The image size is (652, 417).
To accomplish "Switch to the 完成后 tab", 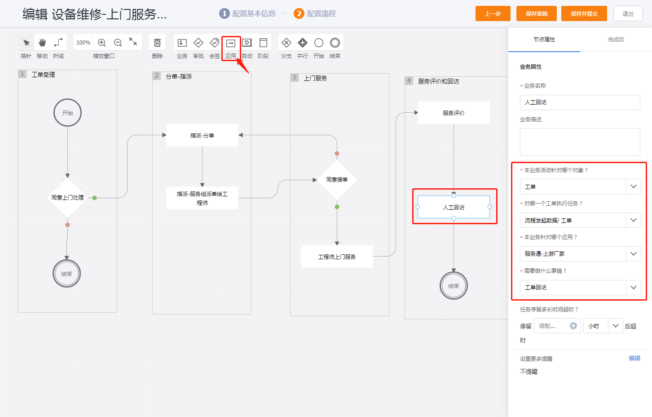I will 616,40.
